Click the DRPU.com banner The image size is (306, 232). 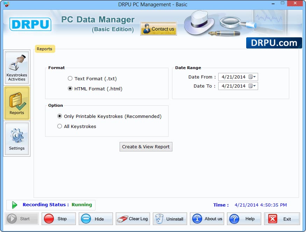pos(274,43)
